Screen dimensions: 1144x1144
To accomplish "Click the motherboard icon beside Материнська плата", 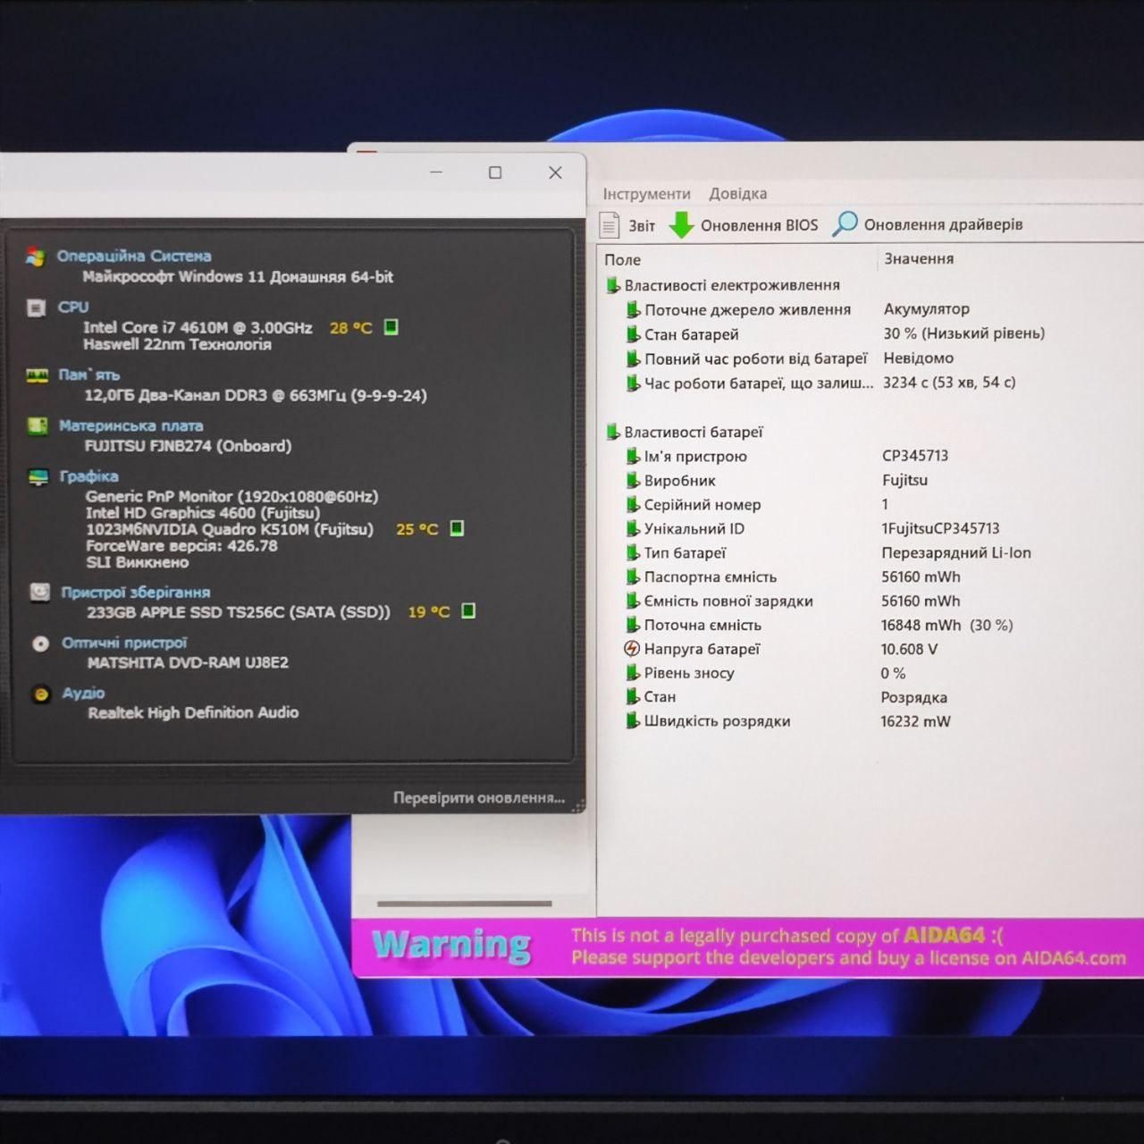I will point(38,426).
